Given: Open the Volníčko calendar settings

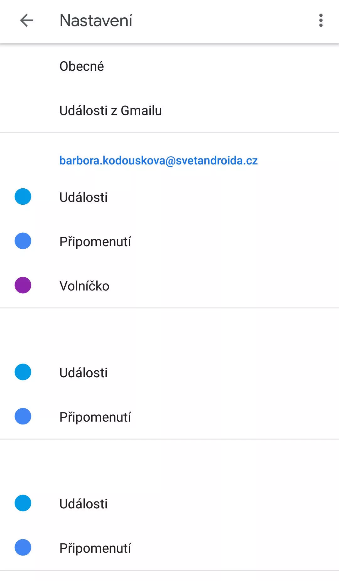Looking at the screenshot, I should pos(84,286).
